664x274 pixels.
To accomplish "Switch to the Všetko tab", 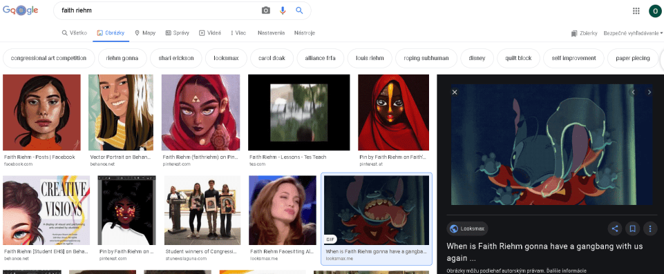I will point(75,33).
